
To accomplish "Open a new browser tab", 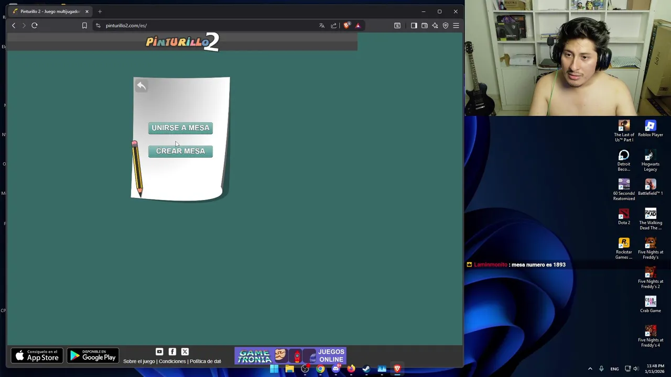I will coord(100,11).
